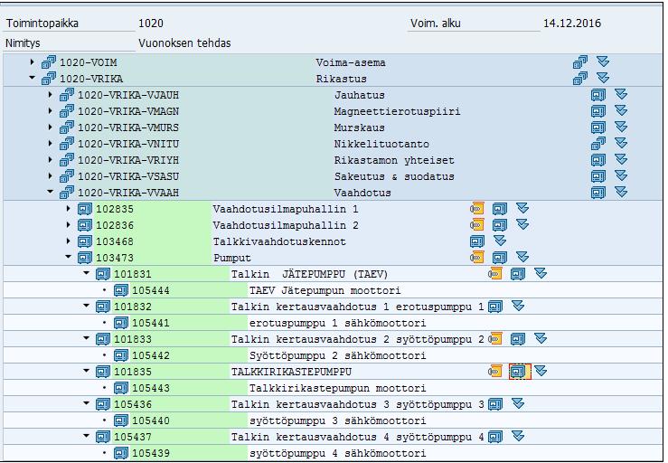This screenshot has height=463, width=668.
Task: Click blue down-arrow icon in Rikastus row
Action: pos(603,78)
